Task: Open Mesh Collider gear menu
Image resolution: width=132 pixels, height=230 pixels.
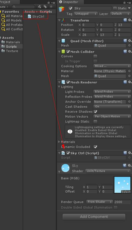Action: [129, 52]
